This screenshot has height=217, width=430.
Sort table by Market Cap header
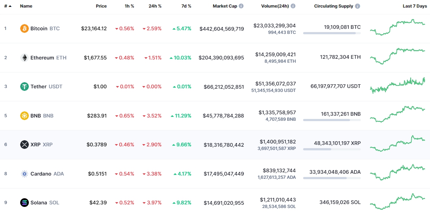225,6
